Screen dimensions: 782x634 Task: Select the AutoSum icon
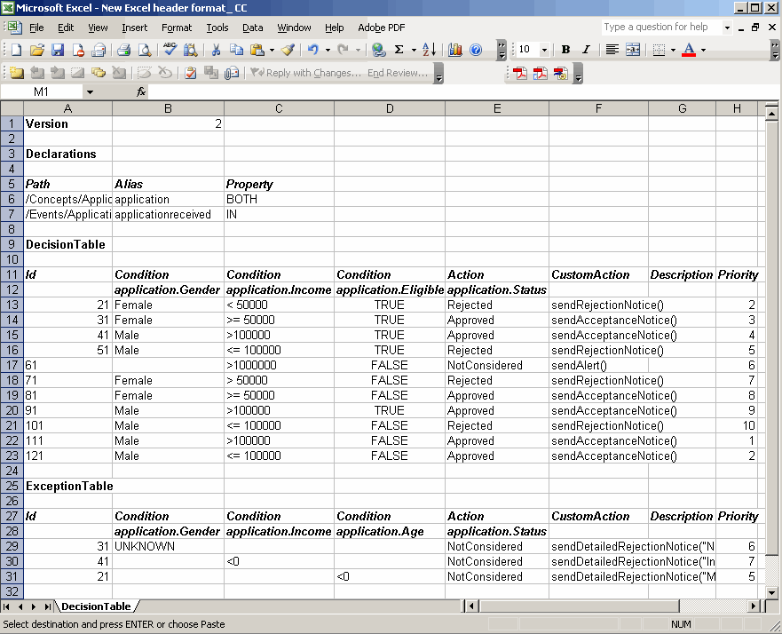coord(398,50)
